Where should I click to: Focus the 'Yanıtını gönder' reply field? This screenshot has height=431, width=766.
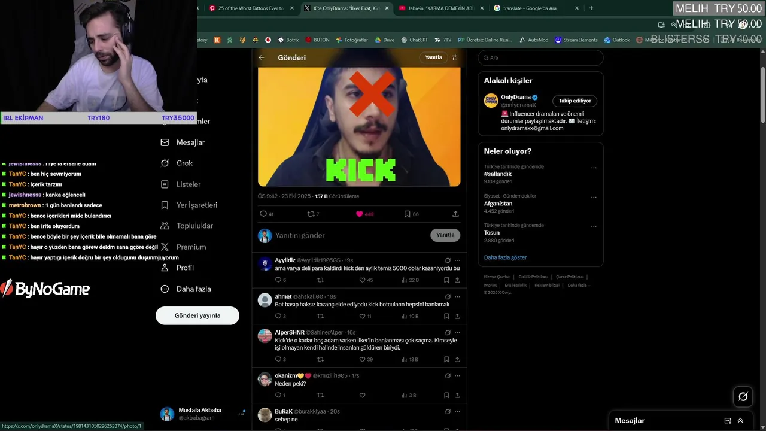pyautogui.click(x=350, y=235)
